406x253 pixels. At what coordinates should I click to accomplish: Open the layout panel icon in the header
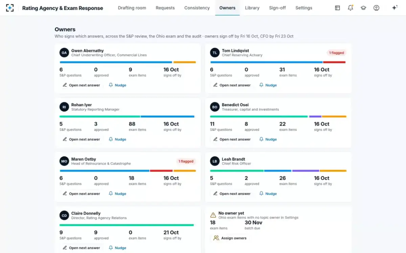click(337, 8)
